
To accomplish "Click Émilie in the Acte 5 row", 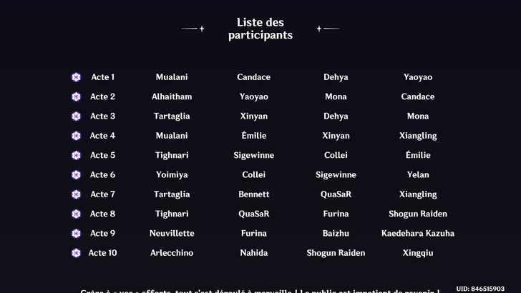I will pos(418,155).
